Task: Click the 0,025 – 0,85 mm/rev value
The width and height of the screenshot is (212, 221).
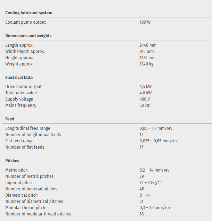Action: (158, 141)
